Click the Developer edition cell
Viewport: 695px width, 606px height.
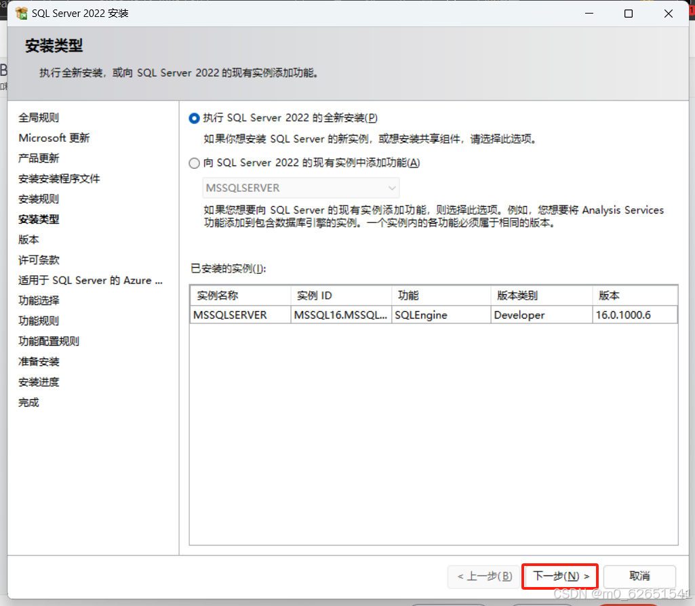[x=542, y=315]
